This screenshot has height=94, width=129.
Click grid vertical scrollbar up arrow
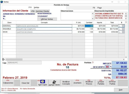(126, 22)
